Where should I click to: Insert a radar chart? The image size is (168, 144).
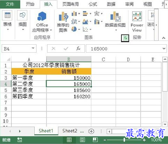[97, 13]
